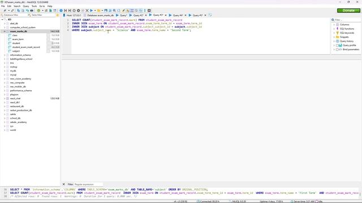Click the Print icon in toolbar
The width and height of the screenshot is (362, 203).
32,11
